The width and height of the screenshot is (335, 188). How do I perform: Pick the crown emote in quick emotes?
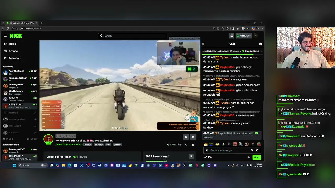pyautogui.click(x=205, y=144)
